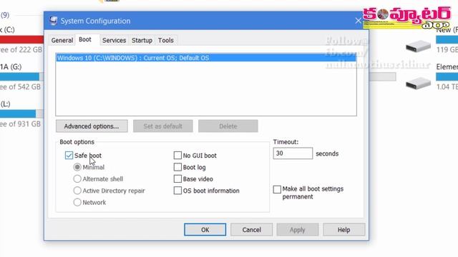Click the Timeout seconds field
458x257 pixels.
click(x=293, y=153)
